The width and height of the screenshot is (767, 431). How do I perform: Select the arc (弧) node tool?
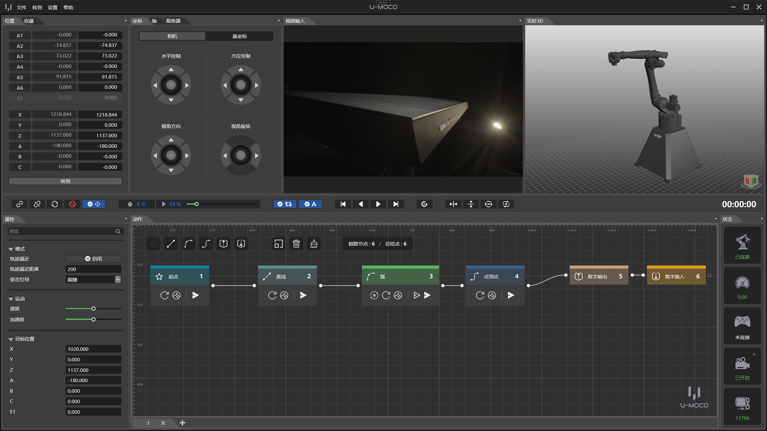point(188,243)
